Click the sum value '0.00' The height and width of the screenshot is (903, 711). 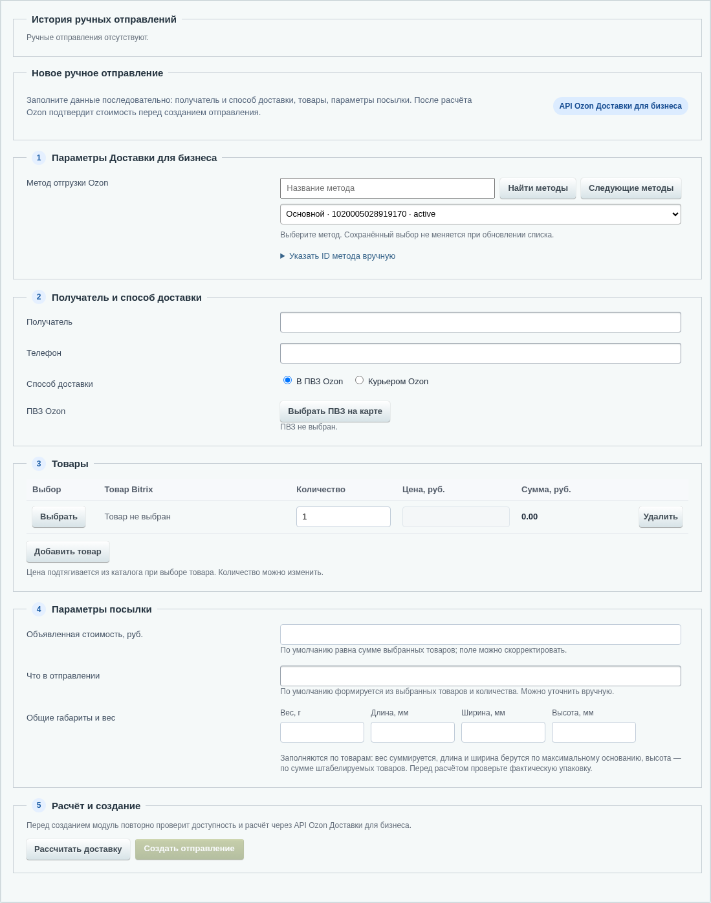(x=530, y=517)
